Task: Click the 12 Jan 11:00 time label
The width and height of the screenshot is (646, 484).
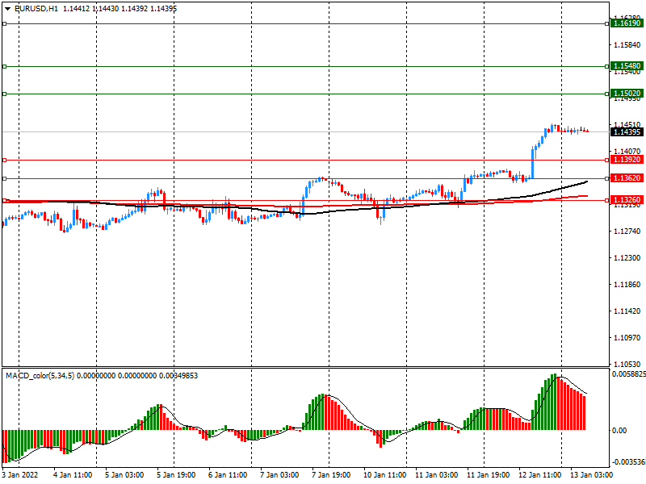Action: [539, 475]
